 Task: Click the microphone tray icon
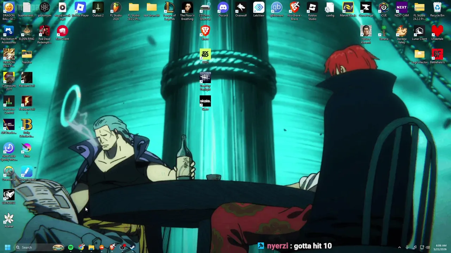[x=407, y=247]
